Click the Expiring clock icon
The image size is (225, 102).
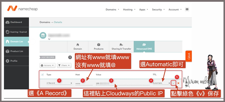click(7, 32)
